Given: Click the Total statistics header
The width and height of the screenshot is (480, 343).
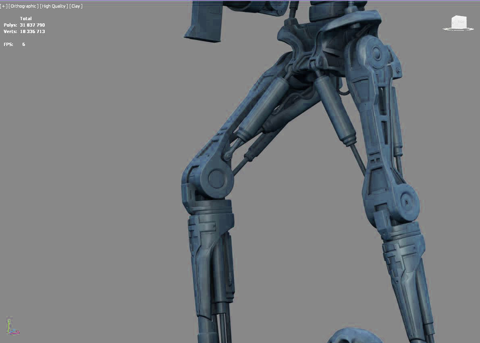Looking at the screenshot, I should [x=26, y=19].
